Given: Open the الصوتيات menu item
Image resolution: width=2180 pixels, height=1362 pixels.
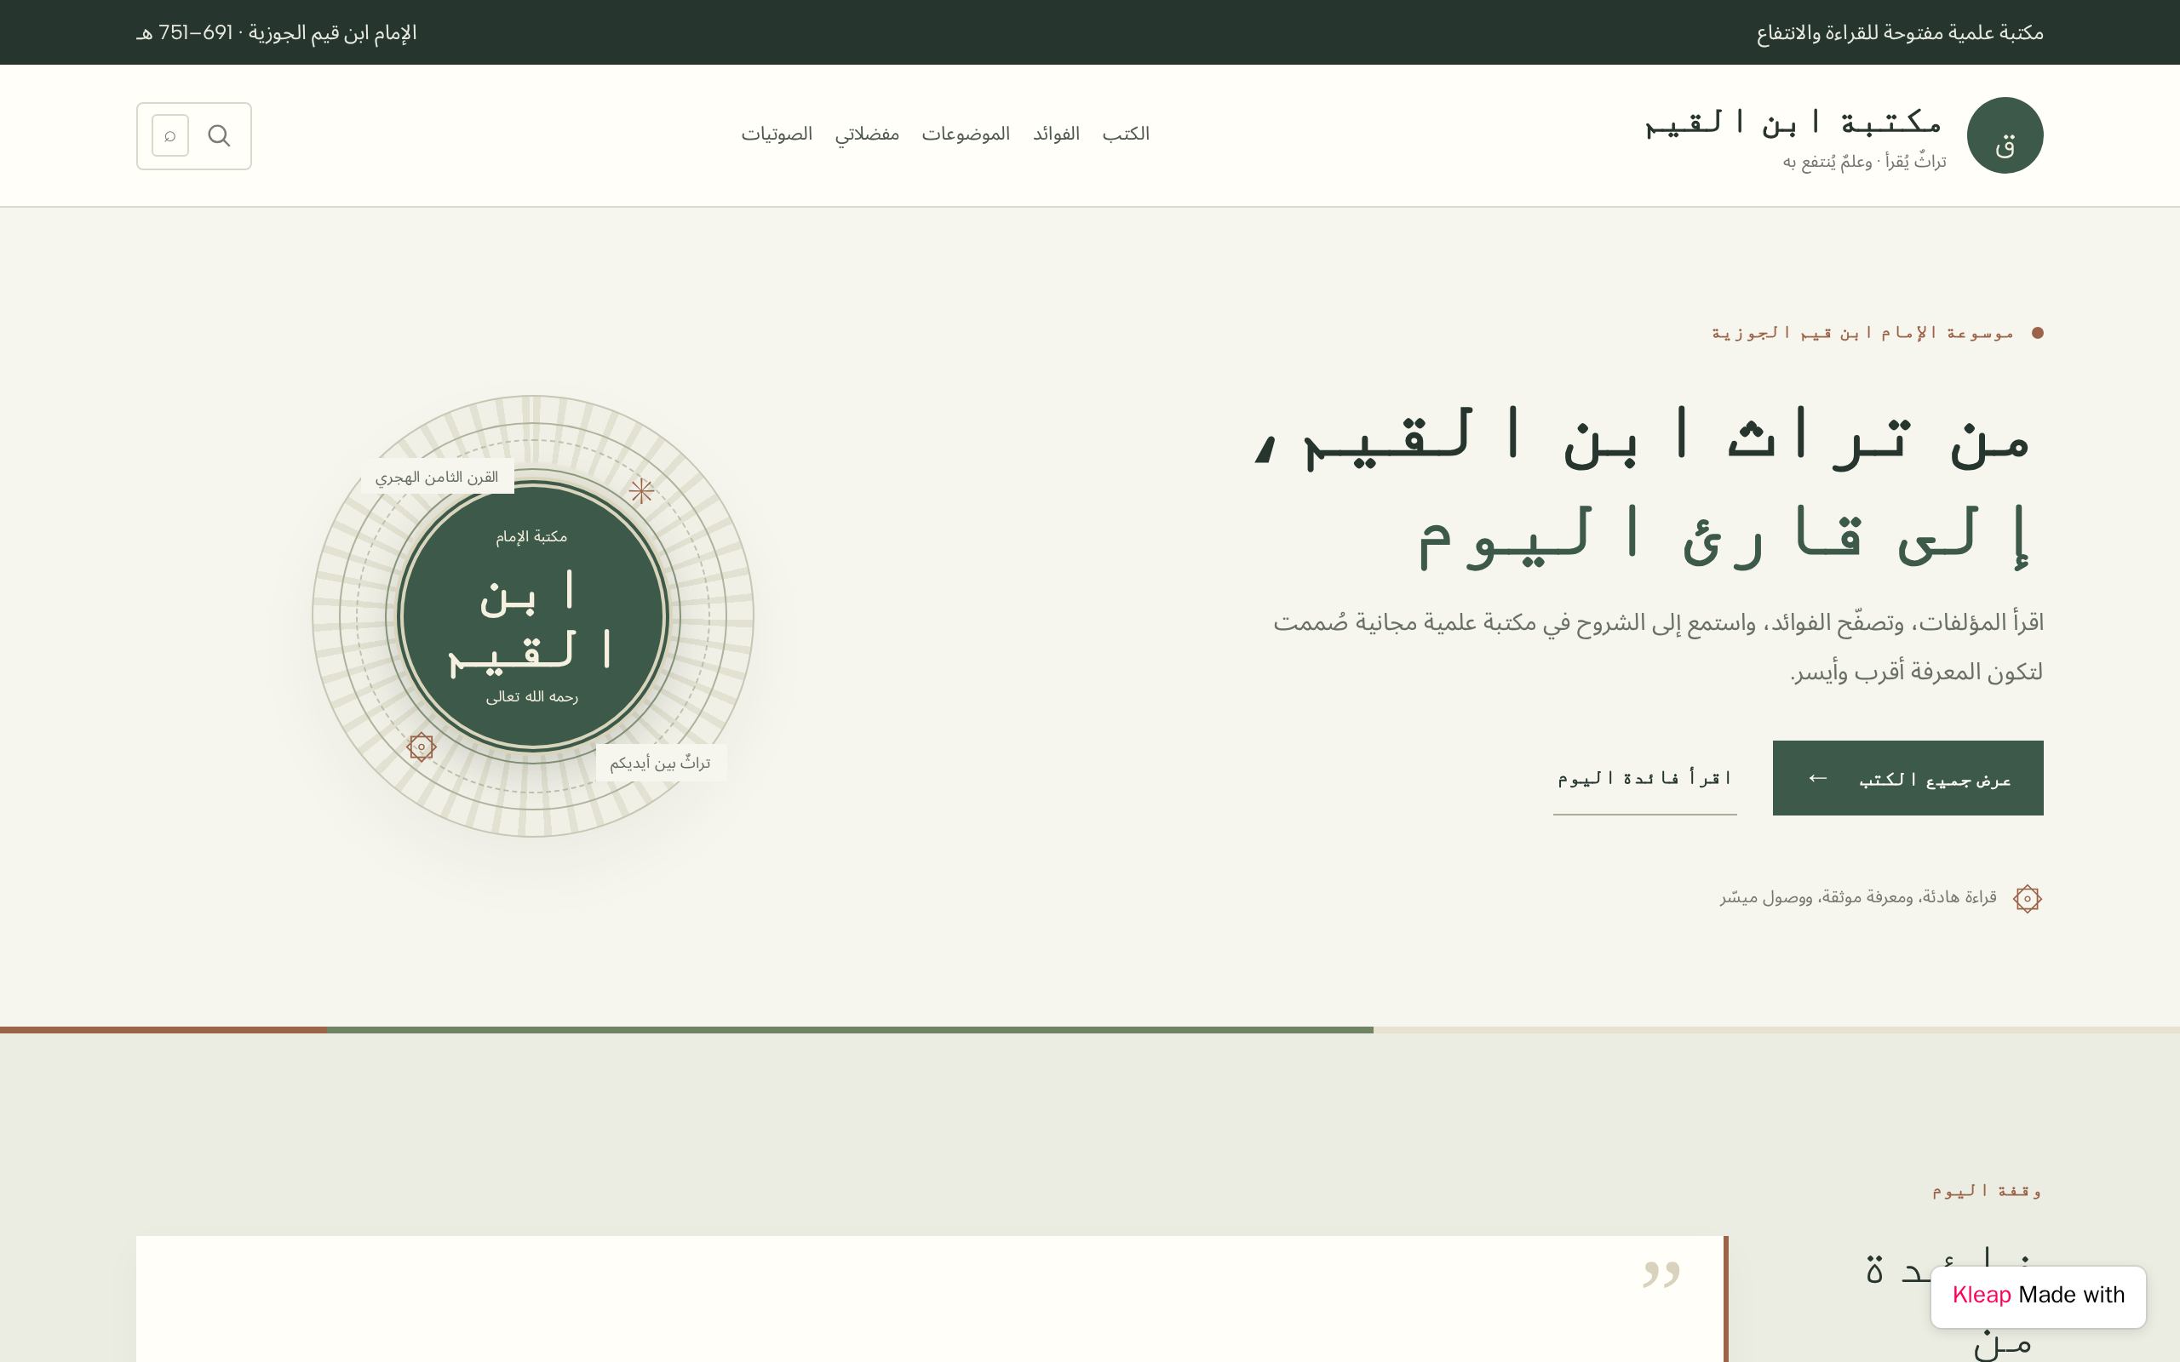Looking at the screenshot, I should coord(777,134).
